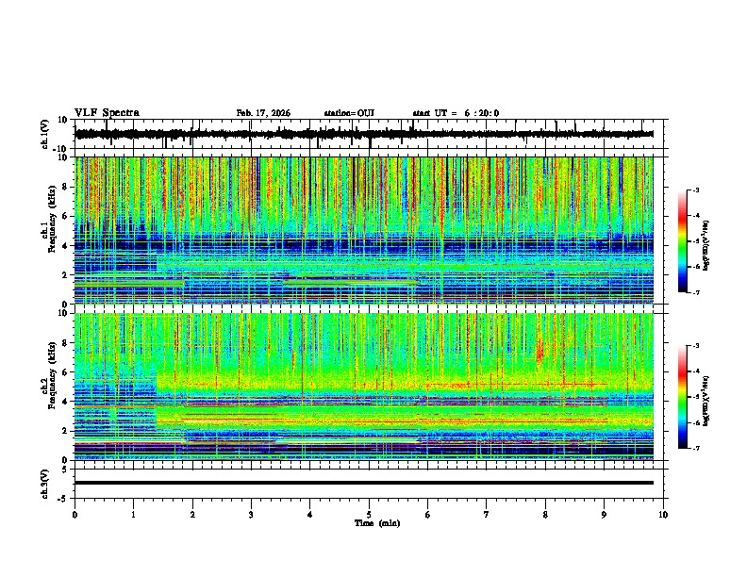Click the ch.3 flat voltage trace
The height and width of the screenshot is (577, 747).
pyautogui.click(x=364, y=483)
